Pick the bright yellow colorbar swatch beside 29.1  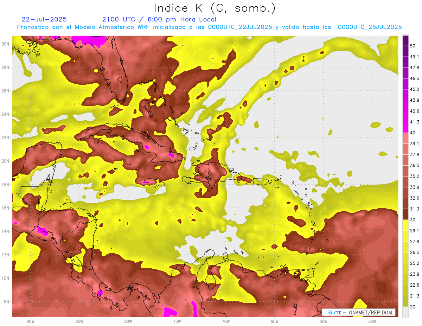click(405, 225)
